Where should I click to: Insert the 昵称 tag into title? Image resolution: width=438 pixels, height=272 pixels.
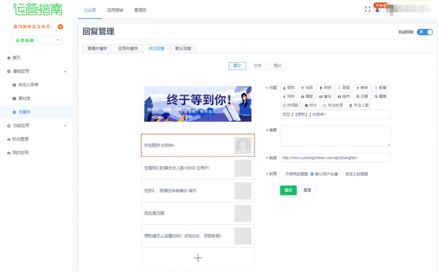[x=288, y=88]
